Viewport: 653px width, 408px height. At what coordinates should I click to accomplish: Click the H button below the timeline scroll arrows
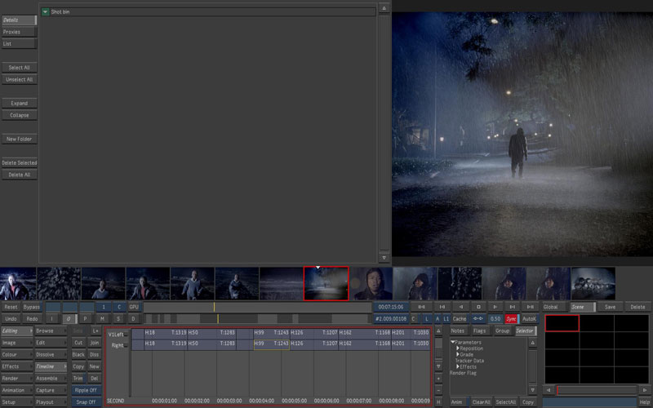click(438, 402)
